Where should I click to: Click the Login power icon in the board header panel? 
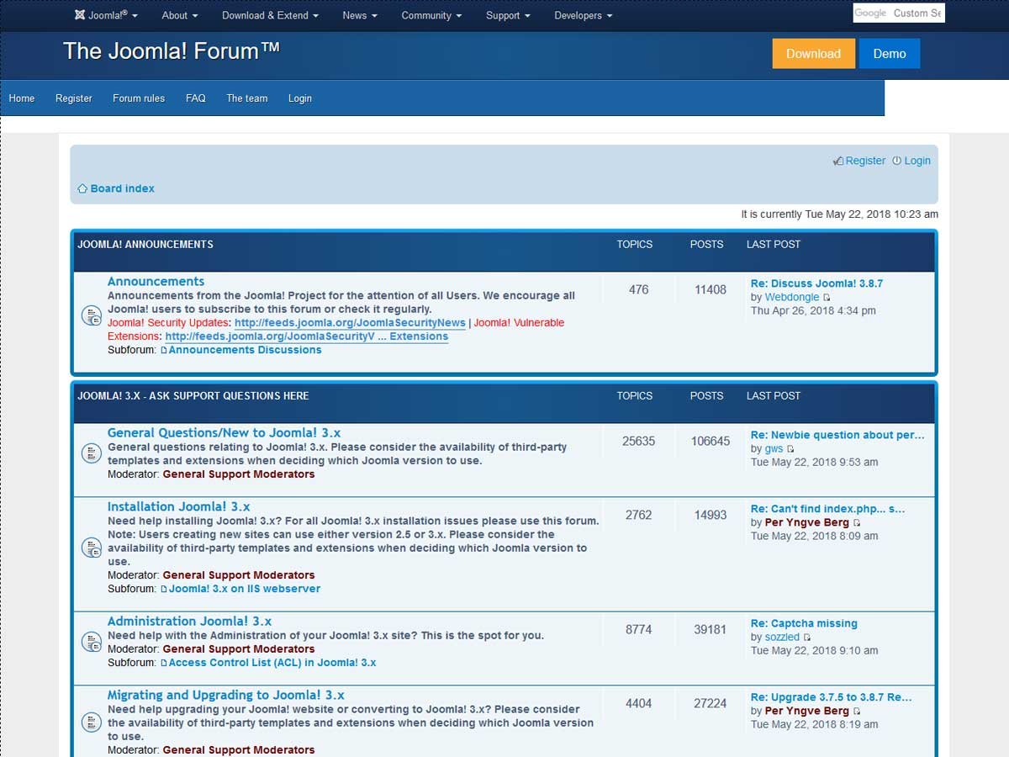point(896,161)
